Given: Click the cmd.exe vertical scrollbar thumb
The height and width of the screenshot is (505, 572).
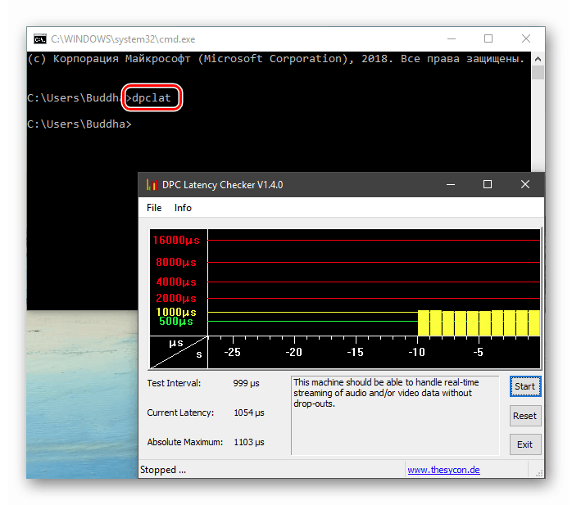Looking at the screenshot, I should (x=538, y=72).
